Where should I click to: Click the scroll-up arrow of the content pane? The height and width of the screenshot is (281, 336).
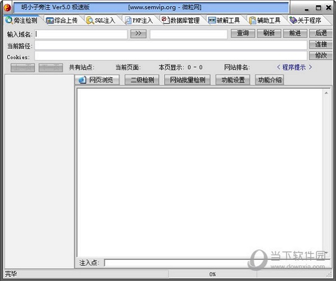click(x=326, y=93)
